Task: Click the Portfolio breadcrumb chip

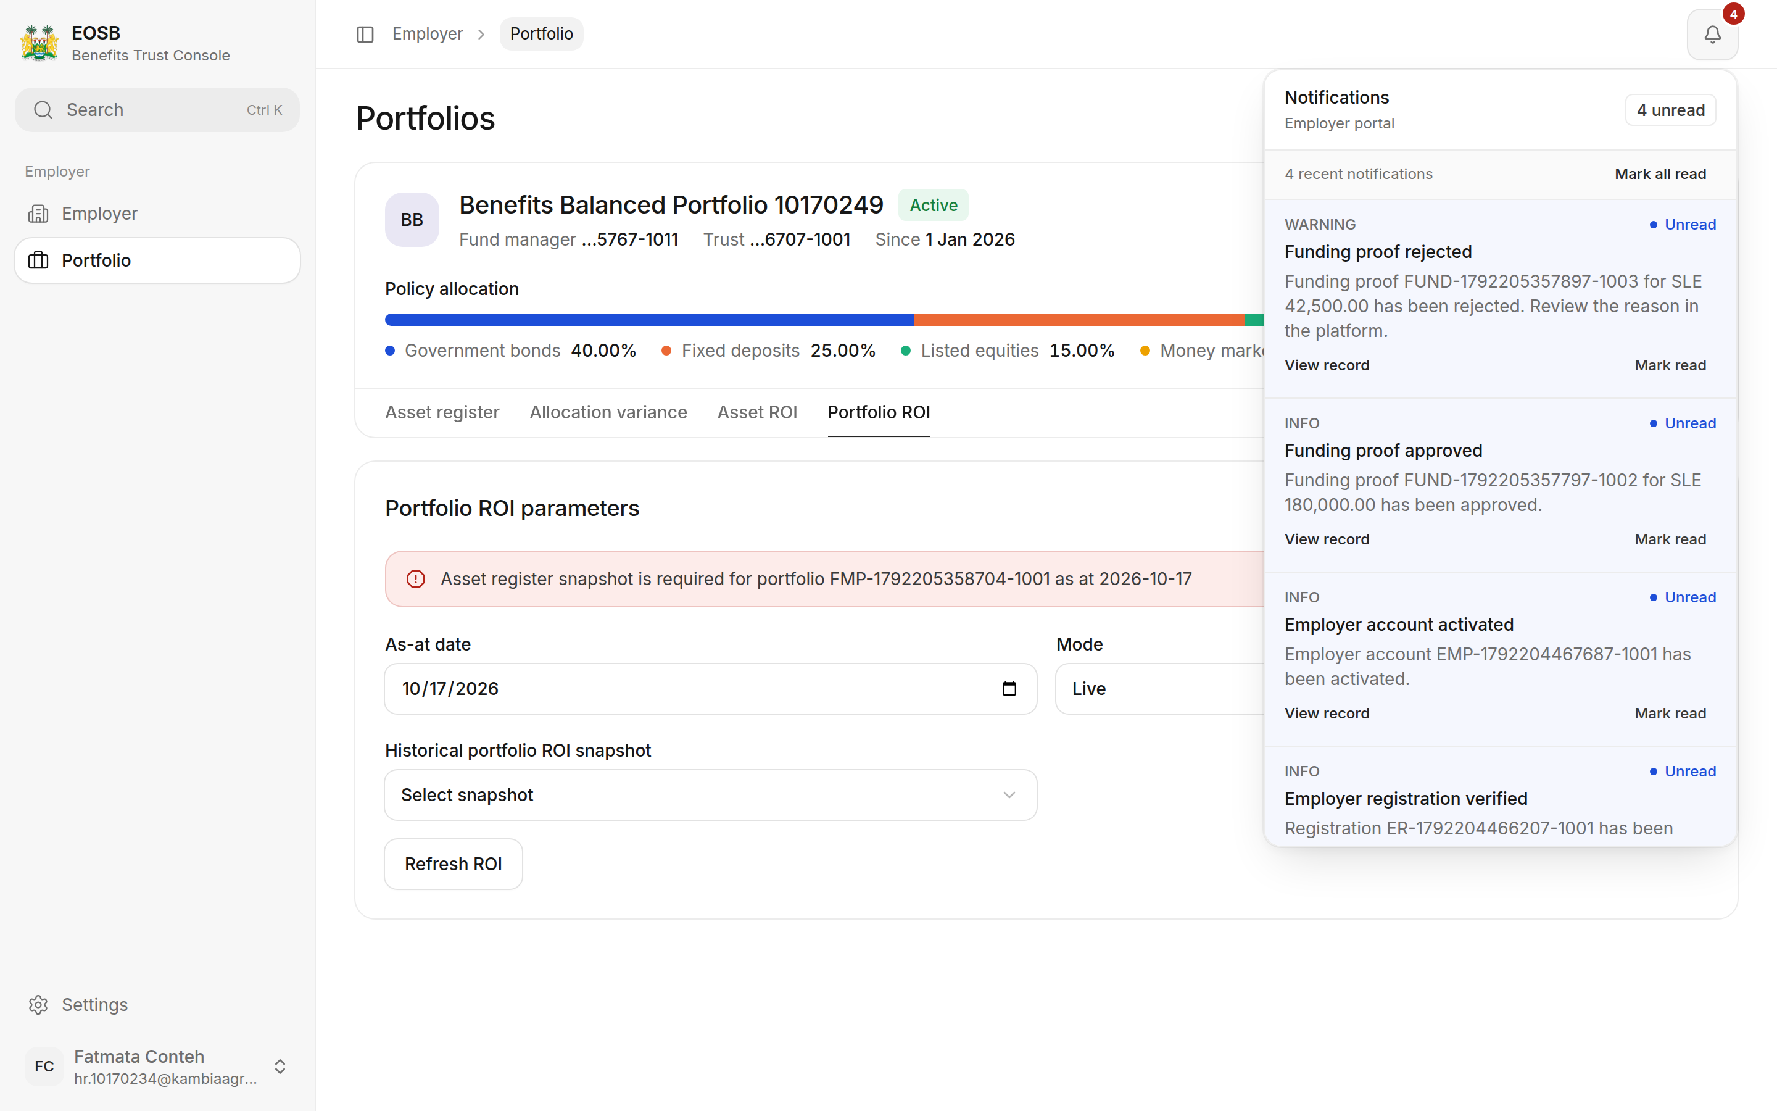Action: [541, 35]
